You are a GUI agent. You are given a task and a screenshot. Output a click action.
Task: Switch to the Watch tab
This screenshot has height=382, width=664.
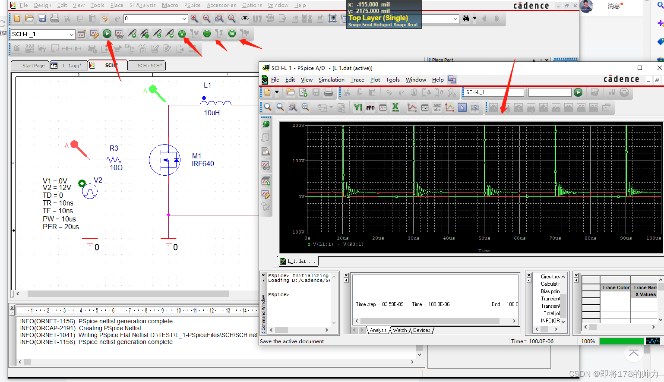click(x=400, y=330)
